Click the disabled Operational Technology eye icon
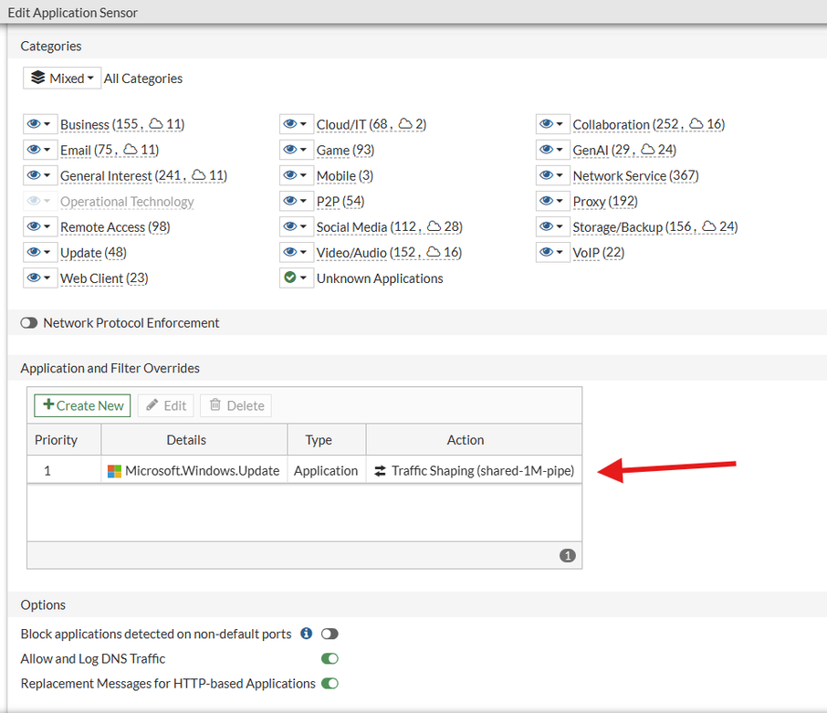This screenshot has height=713, width=827. click(x=34, y=201)
